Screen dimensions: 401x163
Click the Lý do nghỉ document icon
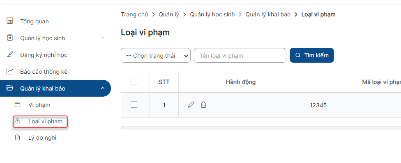(17, 138)
